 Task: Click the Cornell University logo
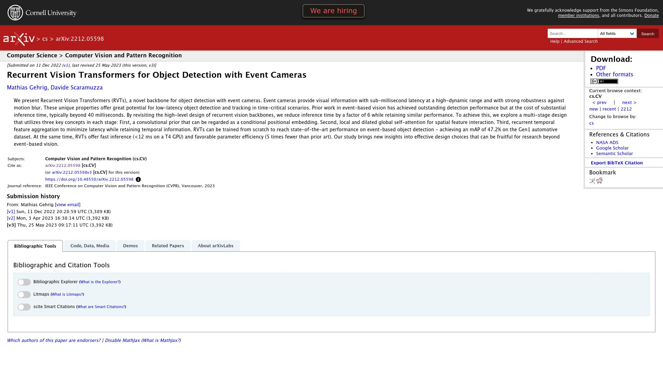[42, 13]
